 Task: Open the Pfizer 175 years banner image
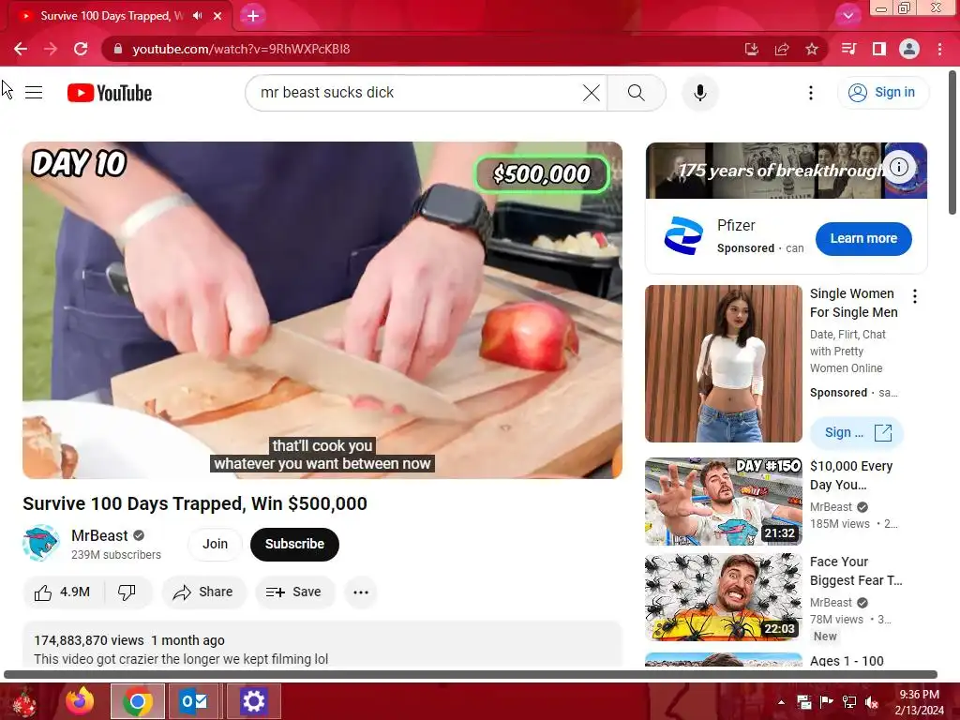click(787, 171)
